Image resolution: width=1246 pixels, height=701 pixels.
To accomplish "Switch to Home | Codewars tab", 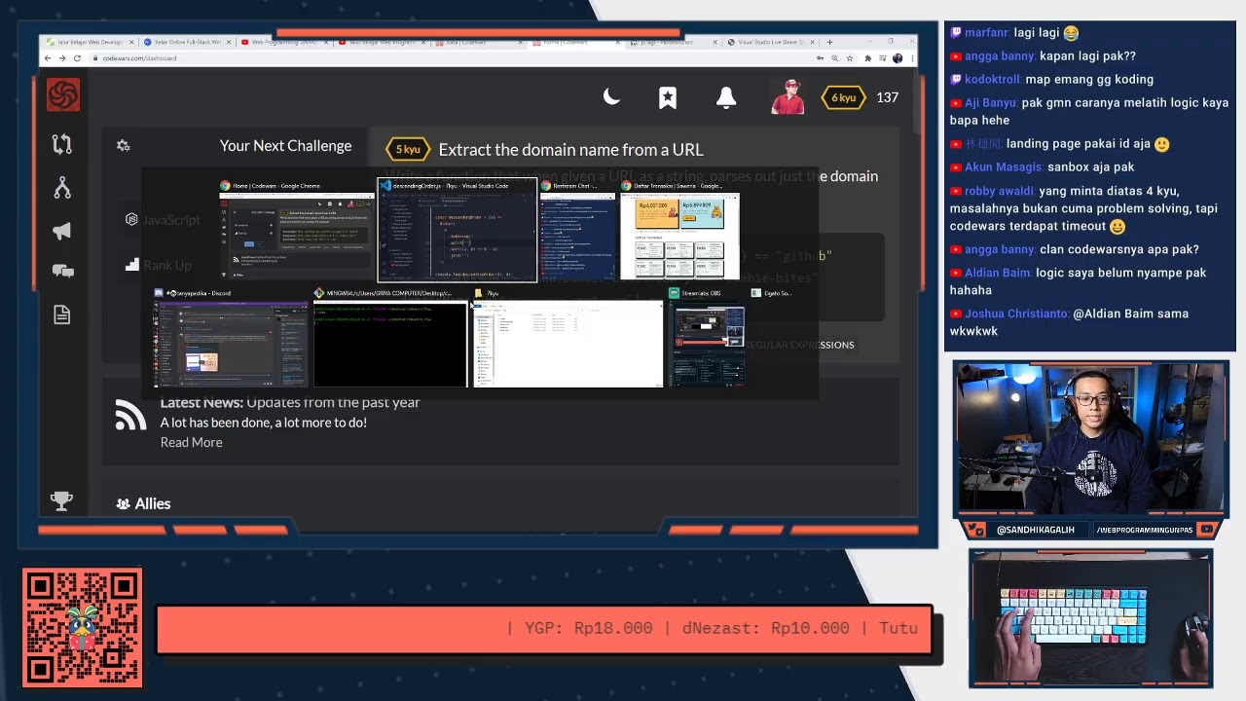I will coord(574,42).
